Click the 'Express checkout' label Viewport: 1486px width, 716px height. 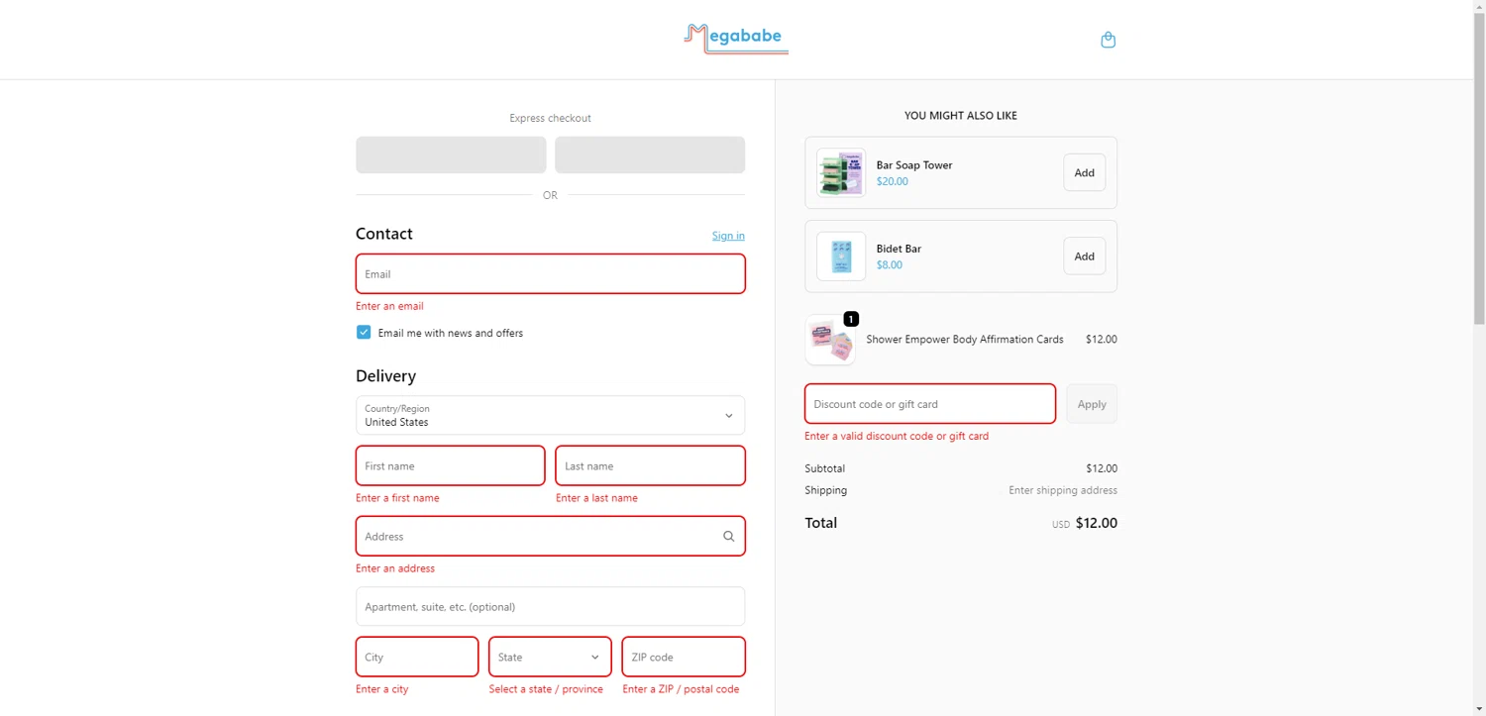click(x=550, y=118)
